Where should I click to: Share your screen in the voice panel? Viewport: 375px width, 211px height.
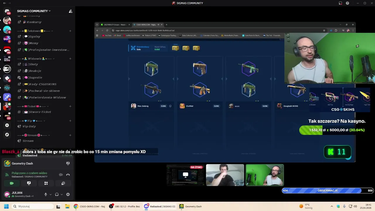tap(29, 183)
